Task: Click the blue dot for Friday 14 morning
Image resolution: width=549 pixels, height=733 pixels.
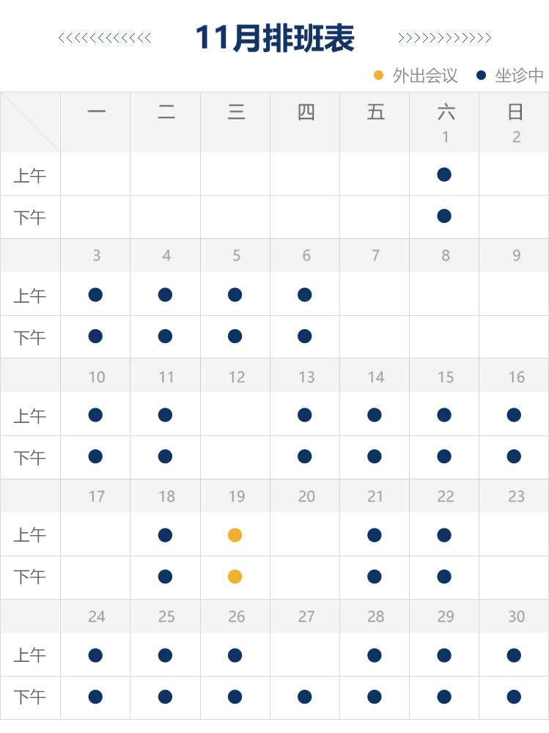Action: [375, 415]
